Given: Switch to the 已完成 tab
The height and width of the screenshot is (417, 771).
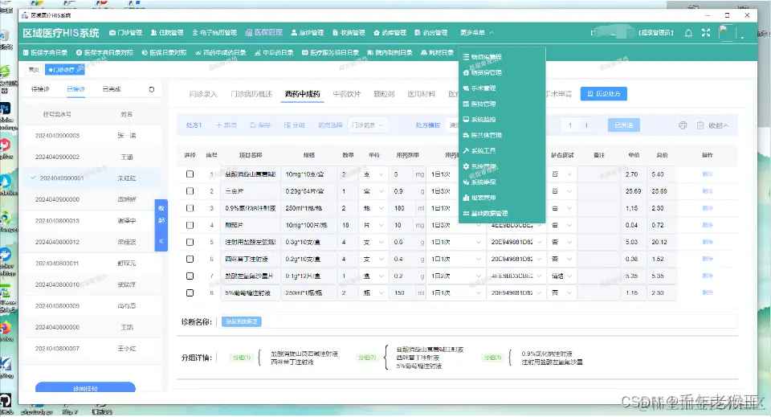Looking at the screenshot, I should coord(112,89).
